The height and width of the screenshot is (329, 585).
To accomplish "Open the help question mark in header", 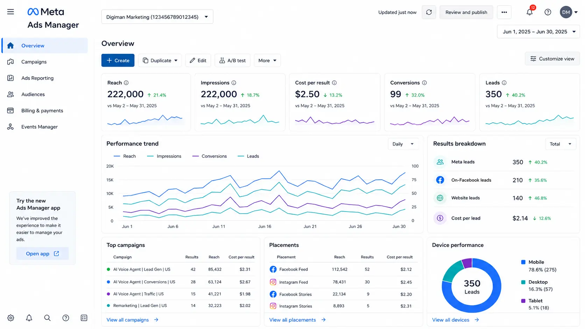I will click(548, 12).
